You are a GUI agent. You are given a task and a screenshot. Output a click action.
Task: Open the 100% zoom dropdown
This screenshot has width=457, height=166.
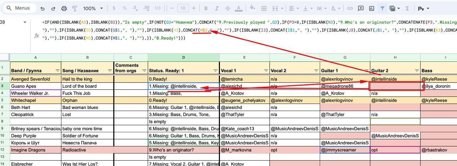pos(93,9)
